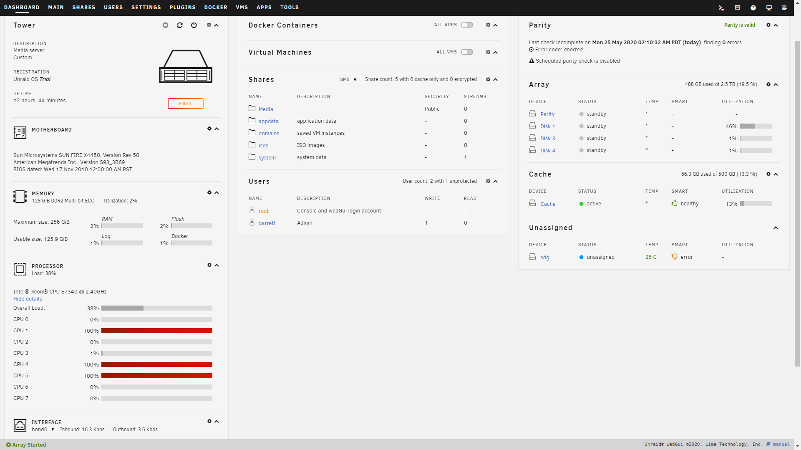Open the SMB share type dropdown

tap(348, 79)
